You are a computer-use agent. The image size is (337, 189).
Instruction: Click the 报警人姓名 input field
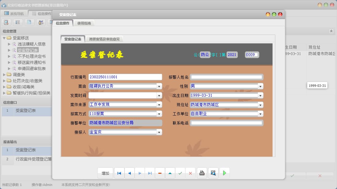(226, 77)
